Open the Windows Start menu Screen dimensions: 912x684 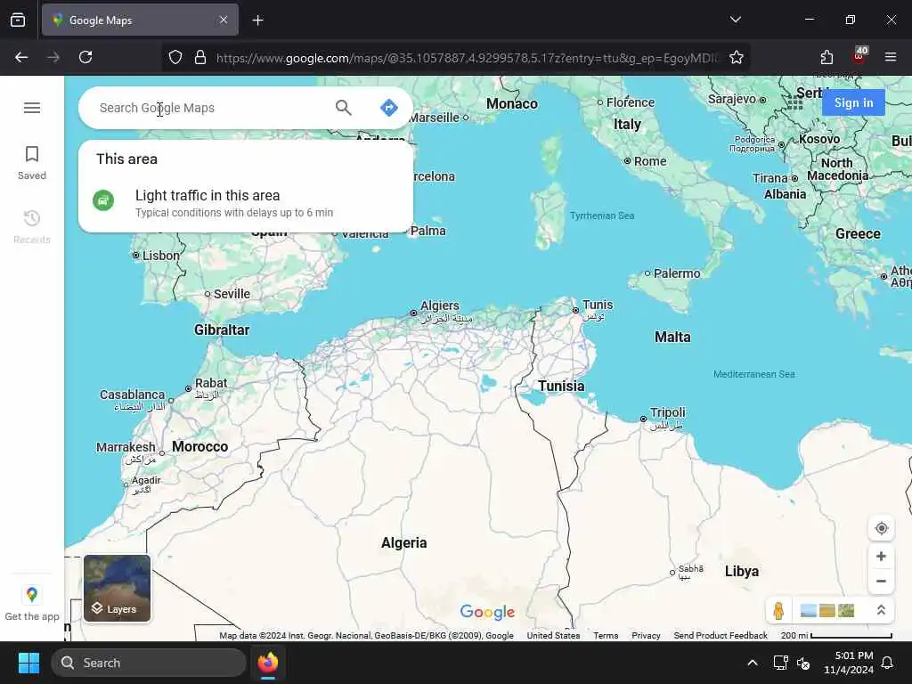click(x=28, y=663)
